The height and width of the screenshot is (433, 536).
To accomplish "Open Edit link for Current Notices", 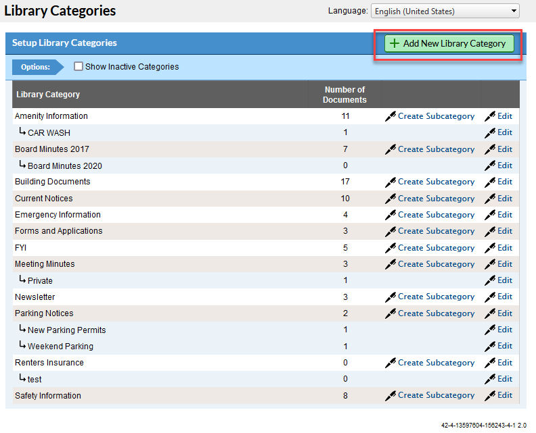I will click(x=505, y=198).
